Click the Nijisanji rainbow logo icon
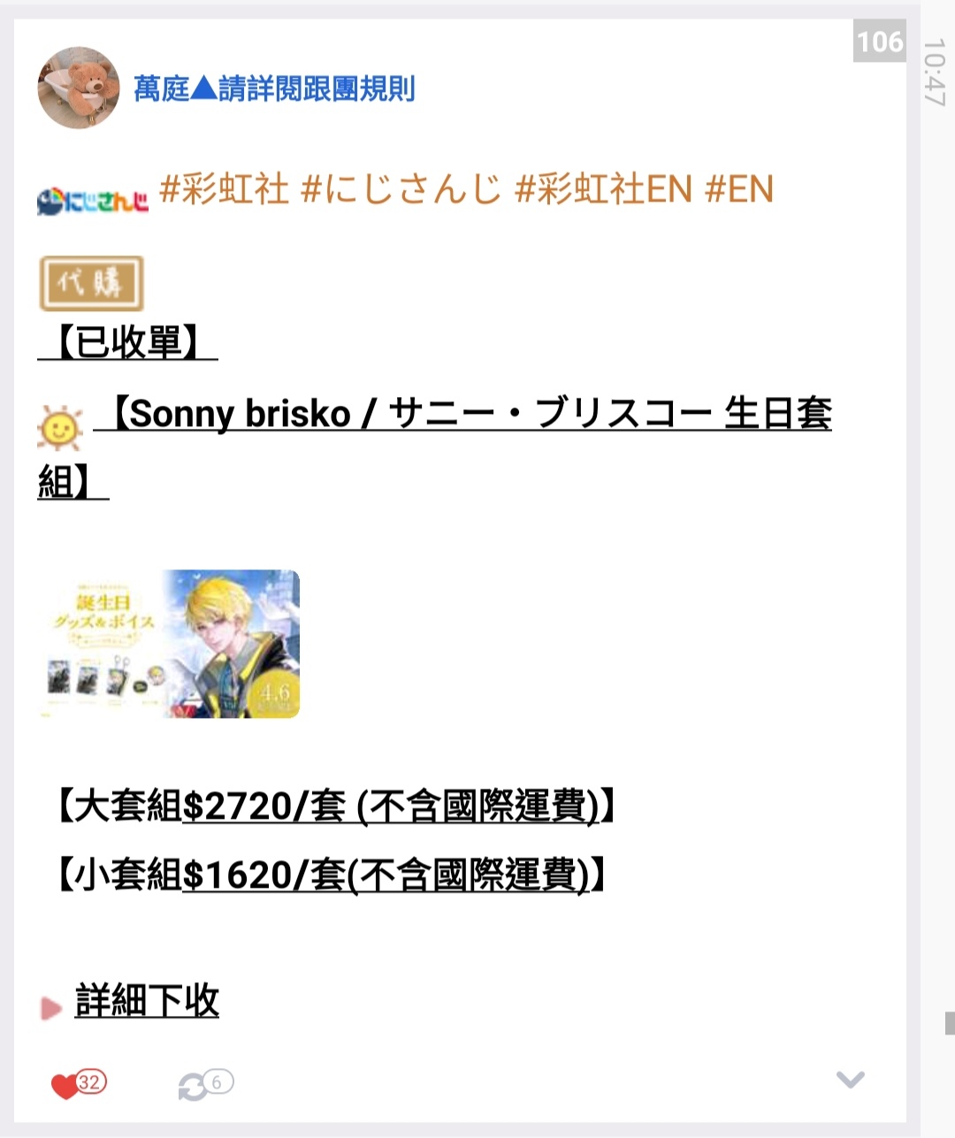Image resolution: width=955 pixels, height=1138 pixels. tap(93, 201)
